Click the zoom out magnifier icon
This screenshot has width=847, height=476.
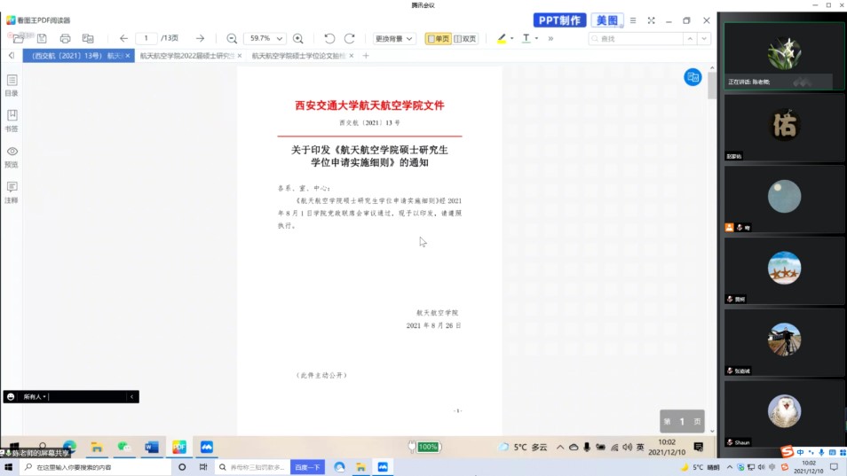232,38
